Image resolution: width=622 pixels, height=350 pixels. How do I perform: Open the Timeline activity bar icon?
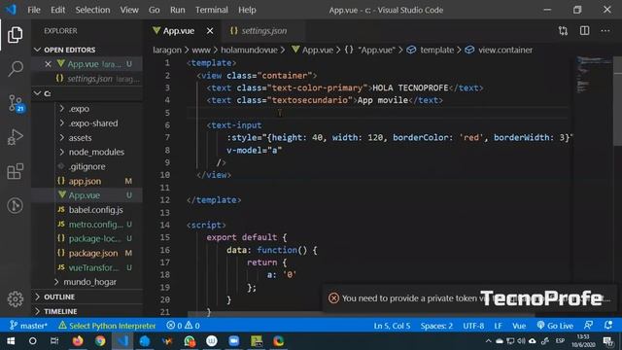click(16, 205)
